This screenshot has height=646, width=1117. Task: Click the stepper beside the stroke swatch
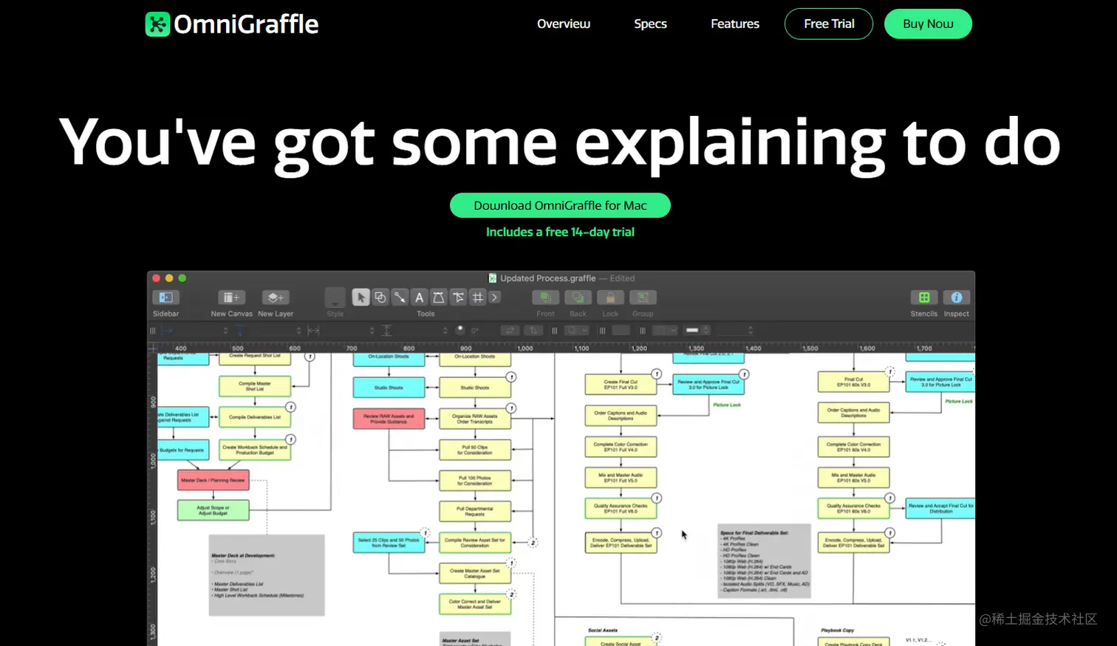click(706, 331)
